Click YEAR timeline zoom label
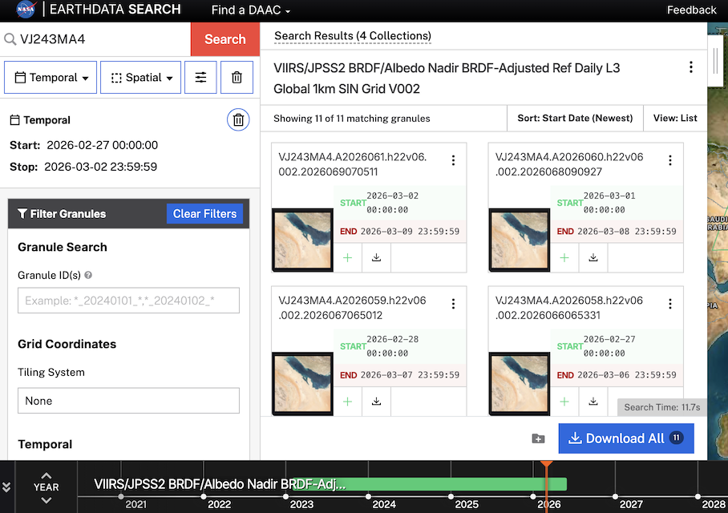728x513 pixels. 46,487
